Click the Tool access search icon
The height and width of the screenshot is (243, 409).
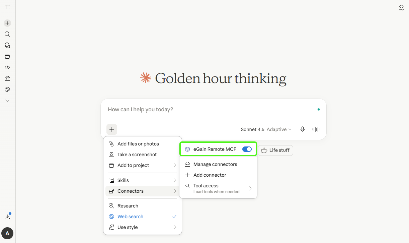click(187, 186)
